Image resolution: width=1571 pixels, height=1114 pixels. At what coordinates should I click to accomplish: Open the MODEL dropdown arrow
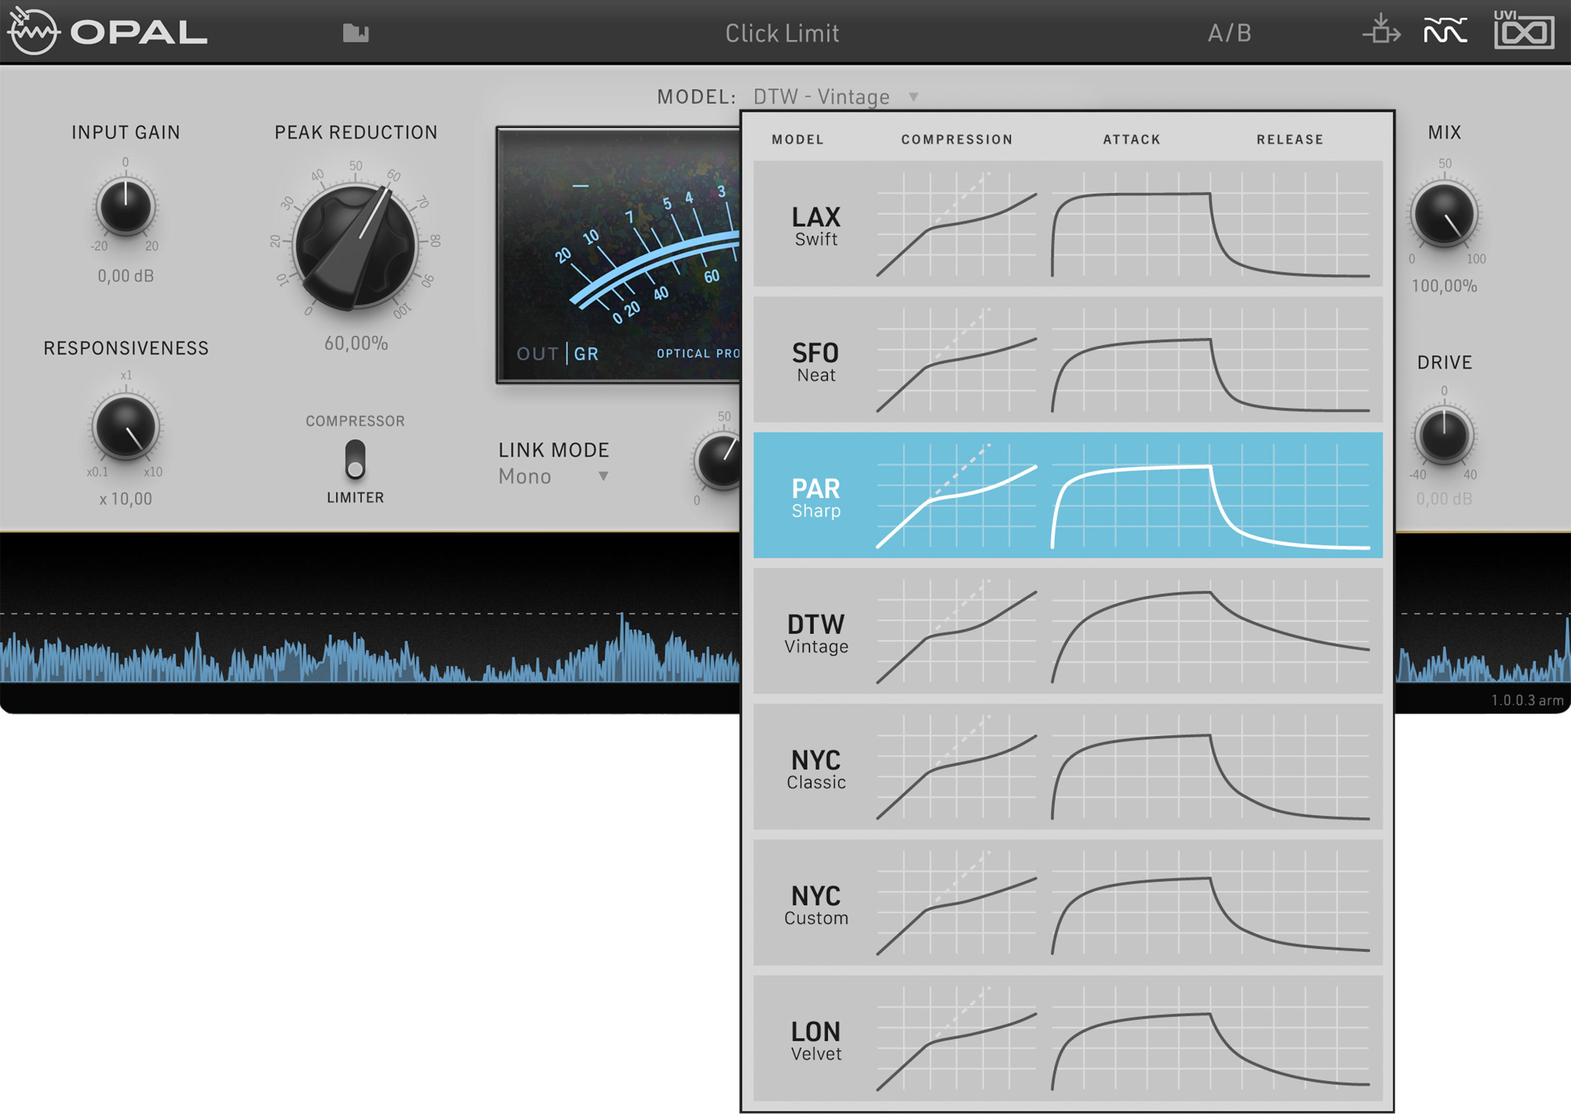(913, 97)
